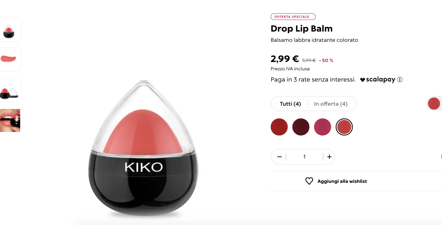Screen dimensions: 442x225
Task: Select the outlined coral shade swatch
Action: click(344, 127)
